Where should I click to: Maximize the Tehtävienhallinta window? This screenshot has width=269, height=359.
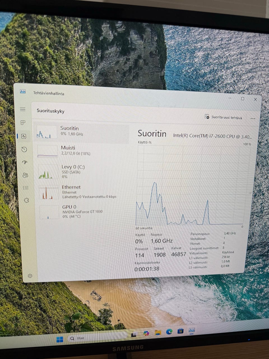[x=243, y=99]
